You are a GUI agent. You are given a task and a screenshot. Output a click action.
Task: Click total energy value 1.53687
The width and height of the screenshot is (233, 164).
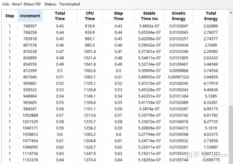click(211, 148)
